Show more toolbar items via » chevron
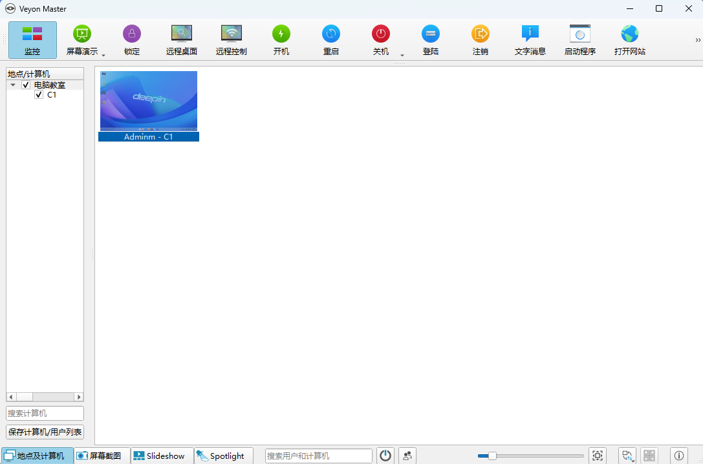 [698, 40]
